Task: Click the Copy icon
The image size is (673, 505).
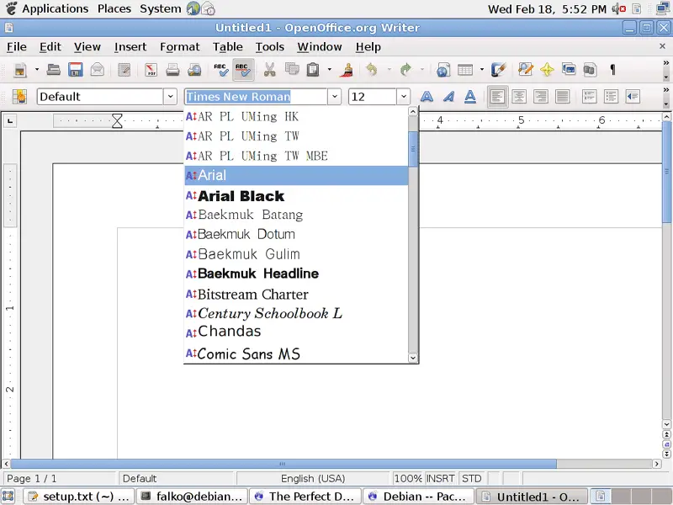Action: pyautogui.click(x=292, y=70)
